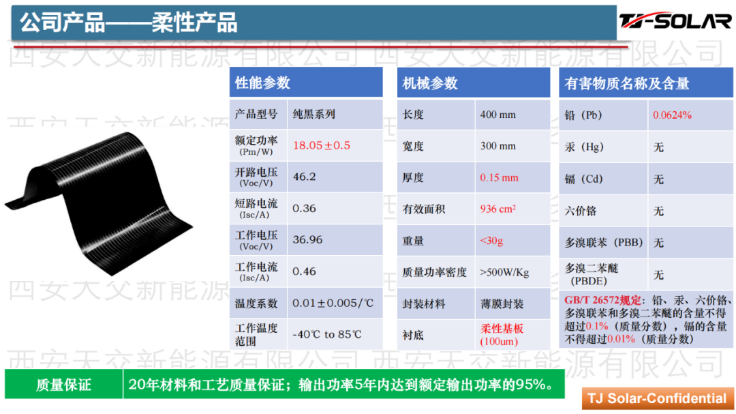
Task: Click the effective area value 936 cm²
Action: point(497,209)
